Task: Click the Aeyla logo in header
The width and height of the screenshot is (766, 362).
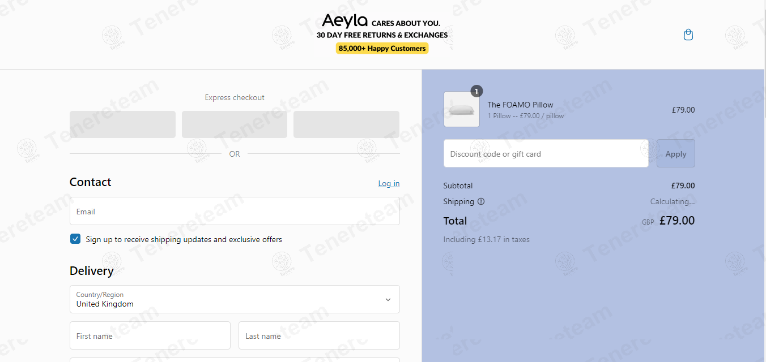Action: (345, 21)
